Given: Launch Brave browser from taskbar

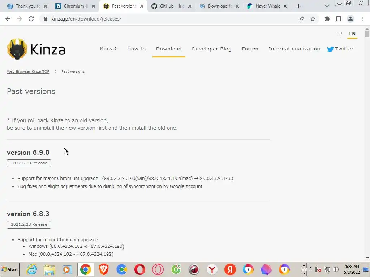Looking at the screenshot, I should (x=104, y=269).
